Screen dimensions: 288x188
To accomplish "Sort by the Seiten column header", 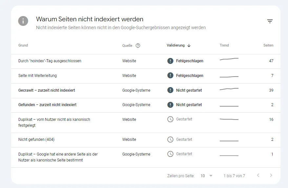I will point(268,45).
